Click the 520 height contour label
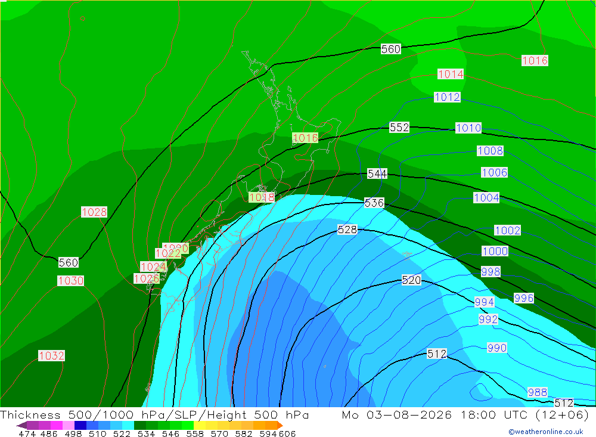Screen dimensions: 596x437 click(411, 280)
